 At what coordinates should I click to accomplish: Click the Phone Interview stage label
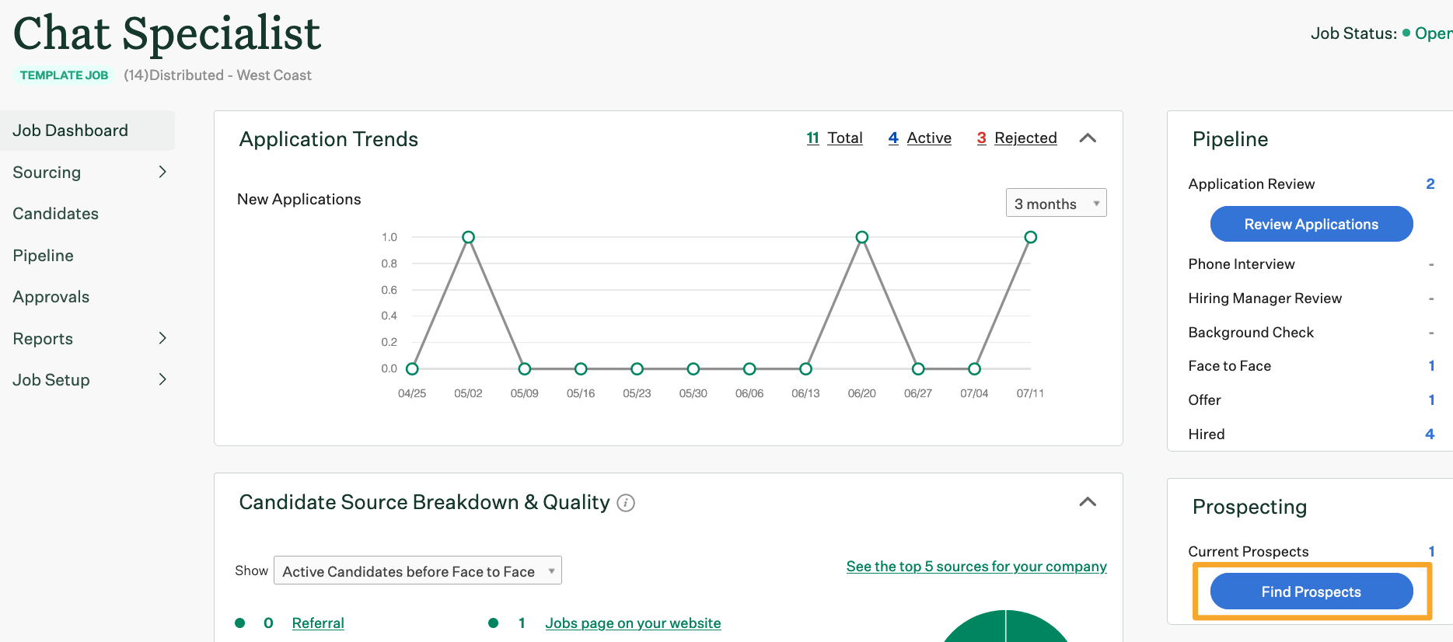pos(1242,264)
